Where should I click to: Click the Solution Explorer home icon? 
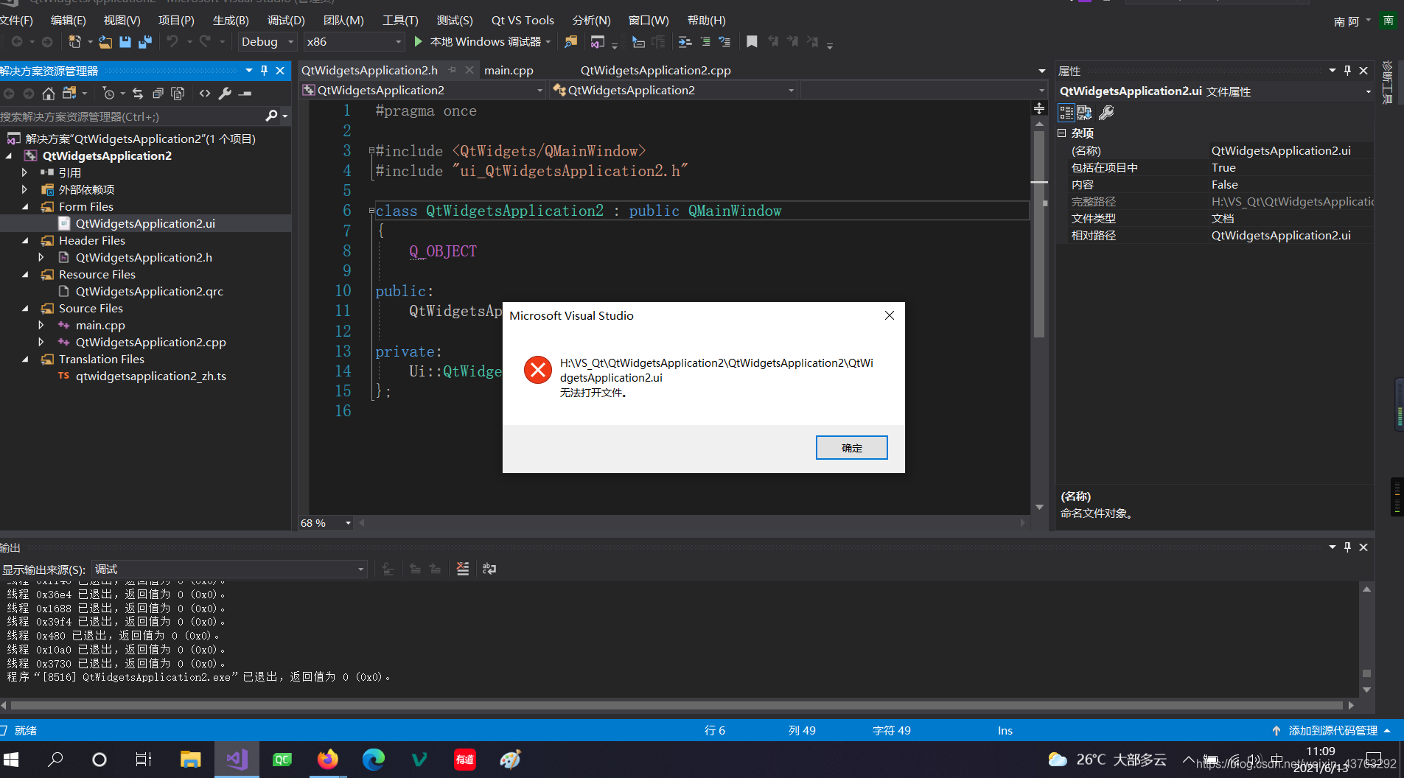pos(49,94)
